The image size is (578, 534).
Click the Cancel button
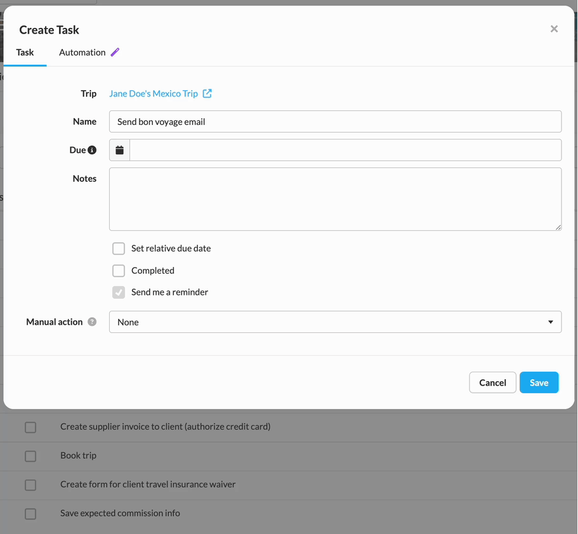[492, 382]
